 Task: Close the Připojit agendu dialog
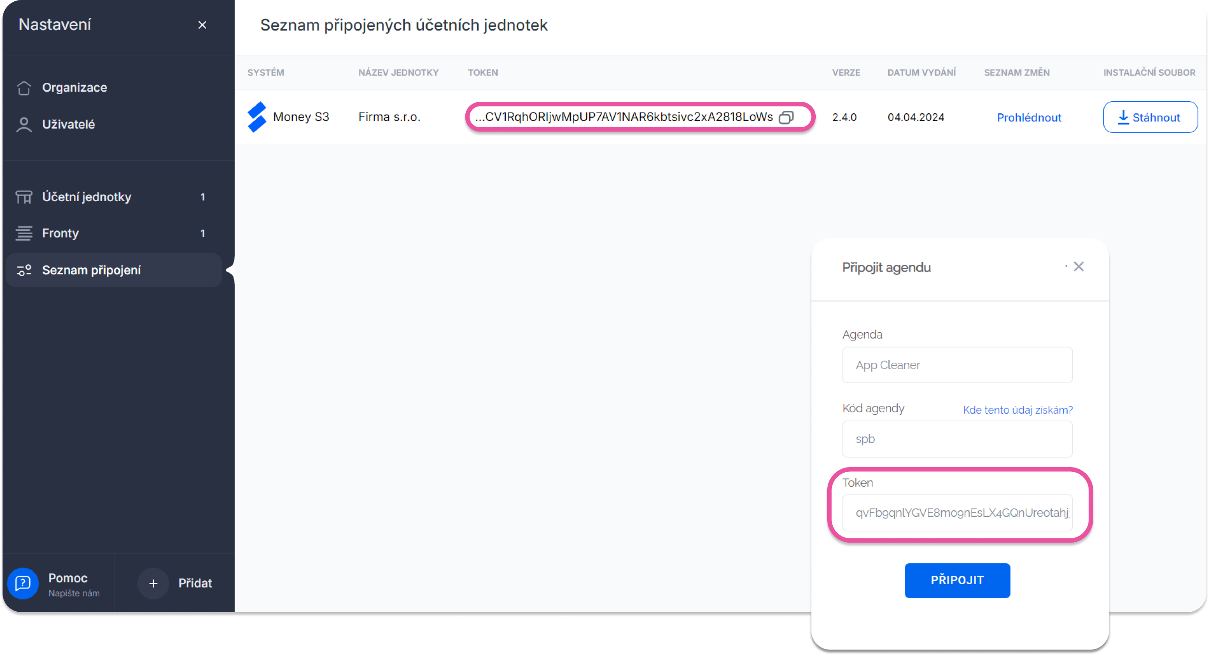pyautogui.click(x=1078, y=266)
